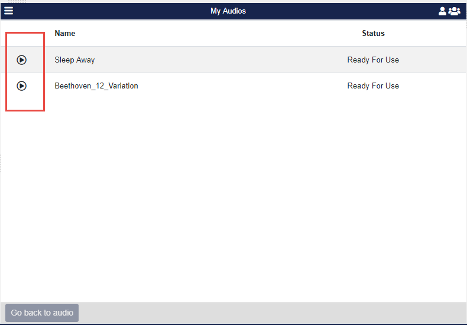The height and width of the screenshot is (325, 467).
Task: Click the My Audios page title
Action: click(x=228, y=11)
